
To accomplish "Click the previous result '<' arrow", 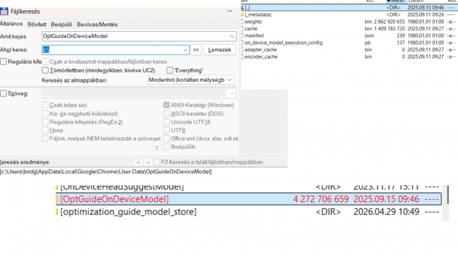I will click(138, 162).
